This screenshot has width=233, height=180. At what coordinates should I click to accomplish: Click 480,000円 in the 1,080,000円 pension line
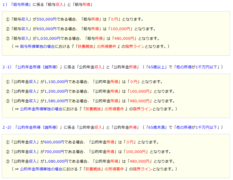(139, 161)
